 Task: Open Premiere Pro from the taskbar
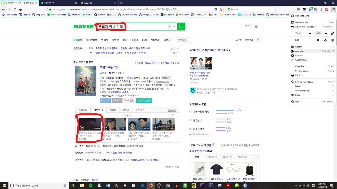pyautogui.click(x=202, y=185)
